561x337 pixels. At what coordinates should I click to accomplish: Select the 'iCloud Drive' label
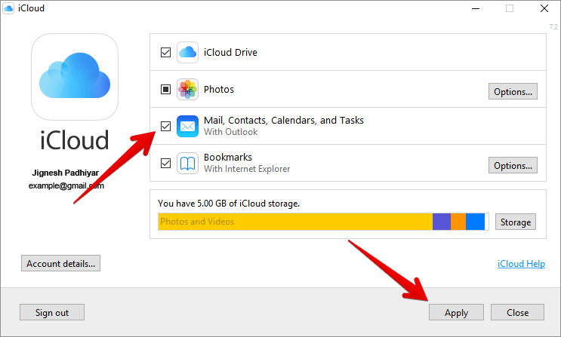tap(230, 53)
